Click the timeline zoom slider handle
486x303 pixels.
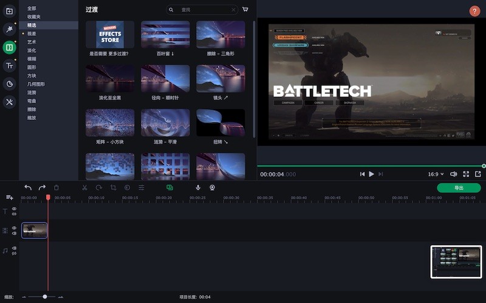click(45, 296)
